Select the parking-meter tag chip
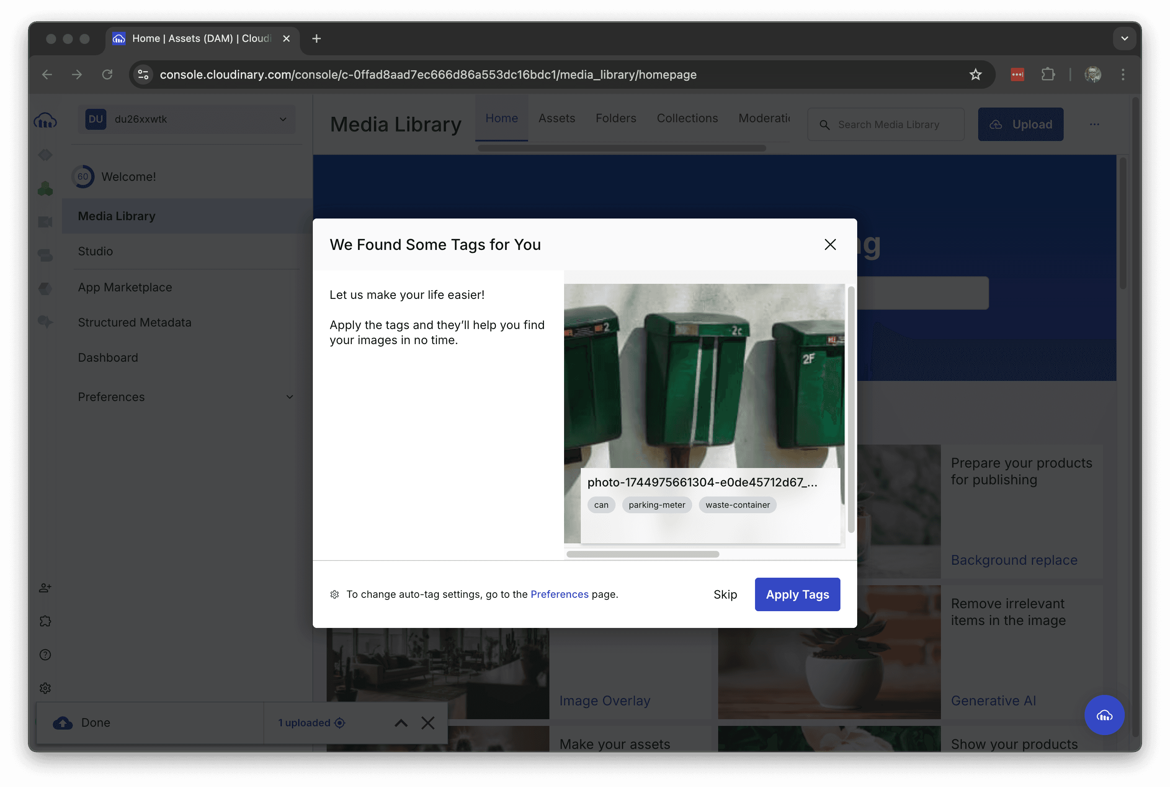 (x=657, y=505)
